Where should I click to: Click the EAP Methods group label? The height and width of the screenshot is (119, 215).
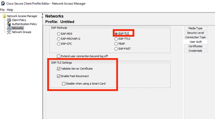tap(59, 28)
